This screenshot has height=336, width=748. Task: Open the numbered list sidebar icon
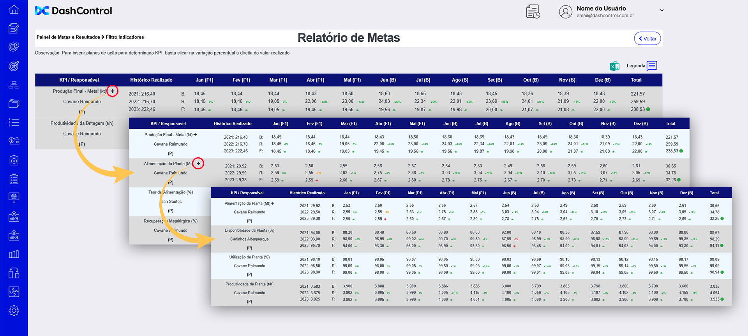pyautogui.click(x=14, y=123)
